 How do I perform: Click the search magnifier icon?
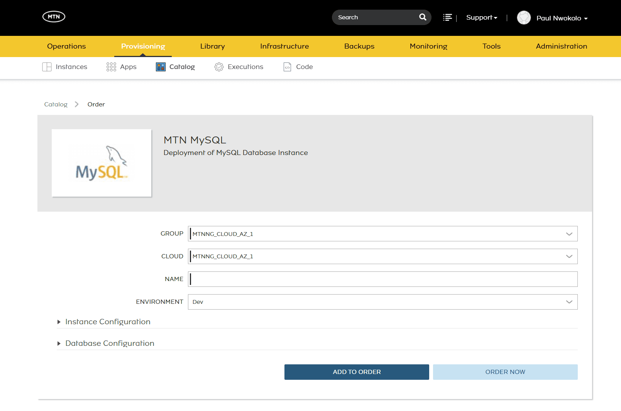coord(423,17)
